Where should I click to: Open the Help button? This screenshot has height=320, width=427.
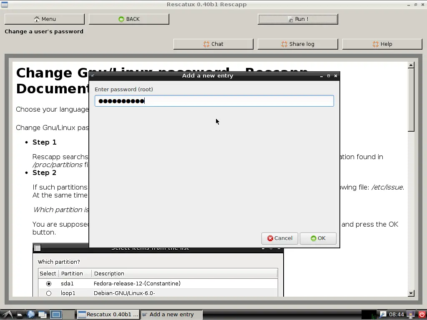pyautogui.click(x=382, y=44)
